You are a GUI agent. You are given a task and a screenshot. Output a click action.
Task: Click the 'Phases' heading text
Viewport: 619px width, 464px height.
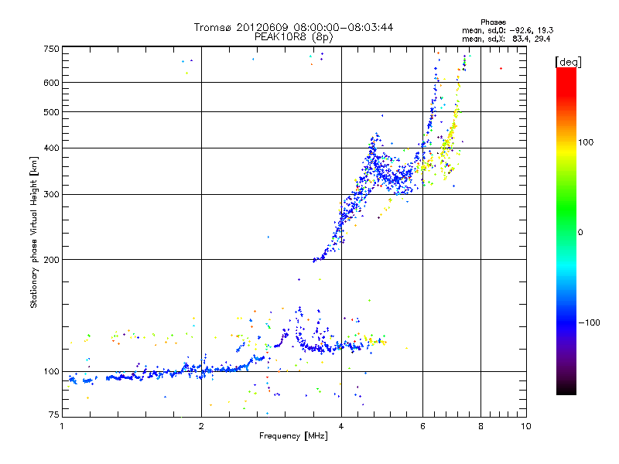click(x=493, y=22)
